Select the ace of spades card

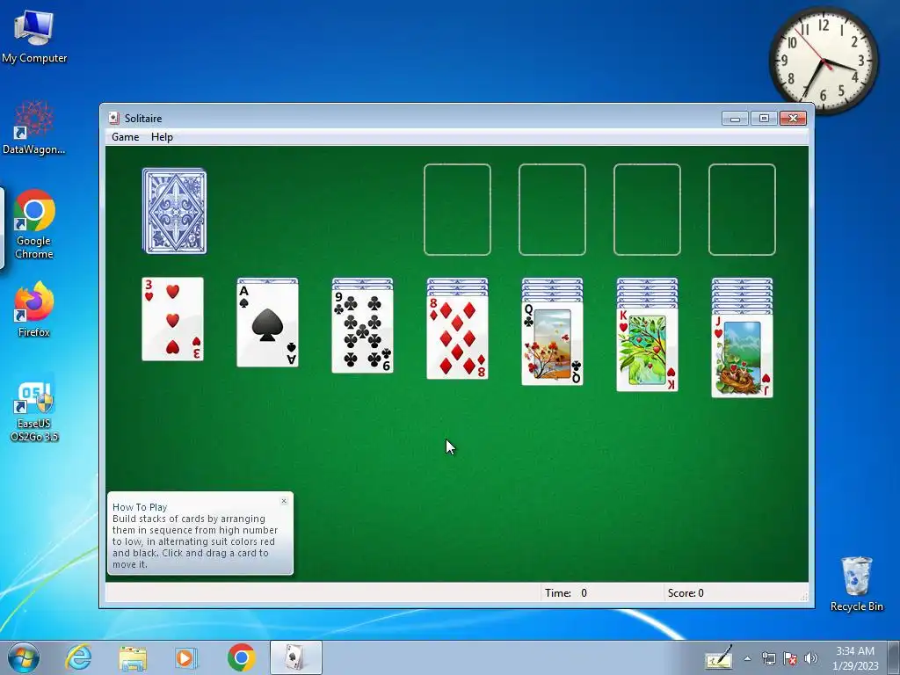point(267,325)
